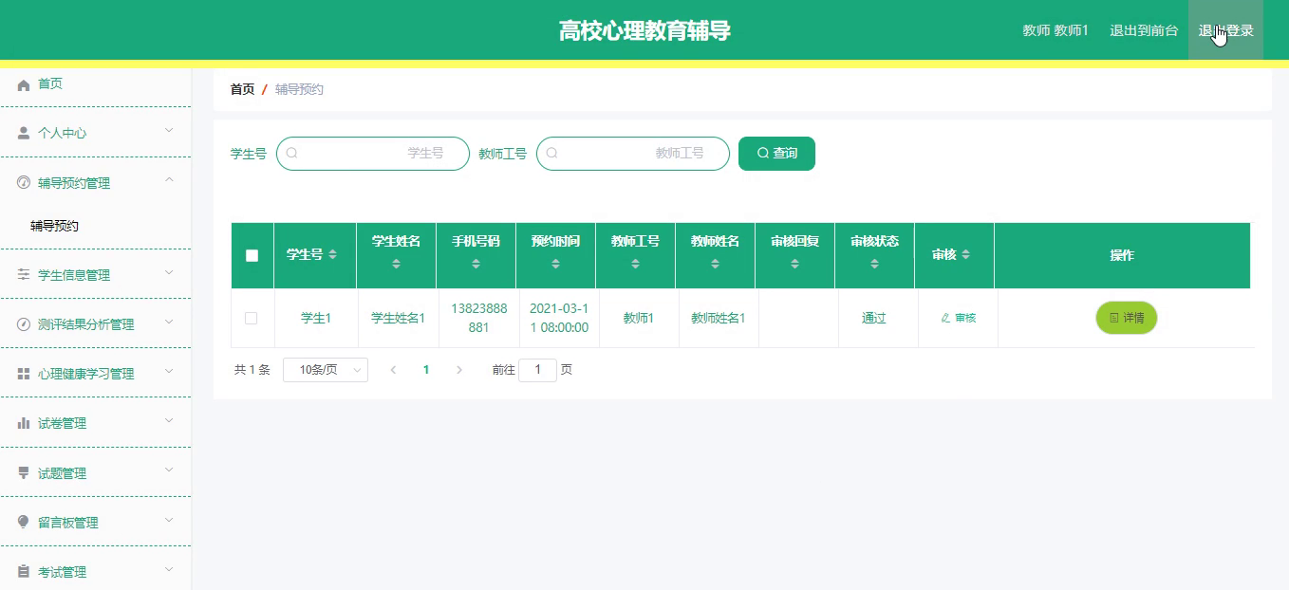This screenshot has width=1289, height=590.
Task: Expand the 留言板管理 chevron
Action: click(x=169, y=519)
